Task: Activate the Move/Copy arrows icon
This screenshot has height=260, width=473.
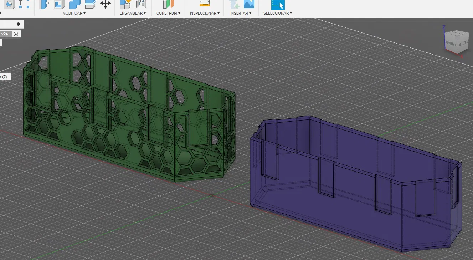Action: click(106, 4)
